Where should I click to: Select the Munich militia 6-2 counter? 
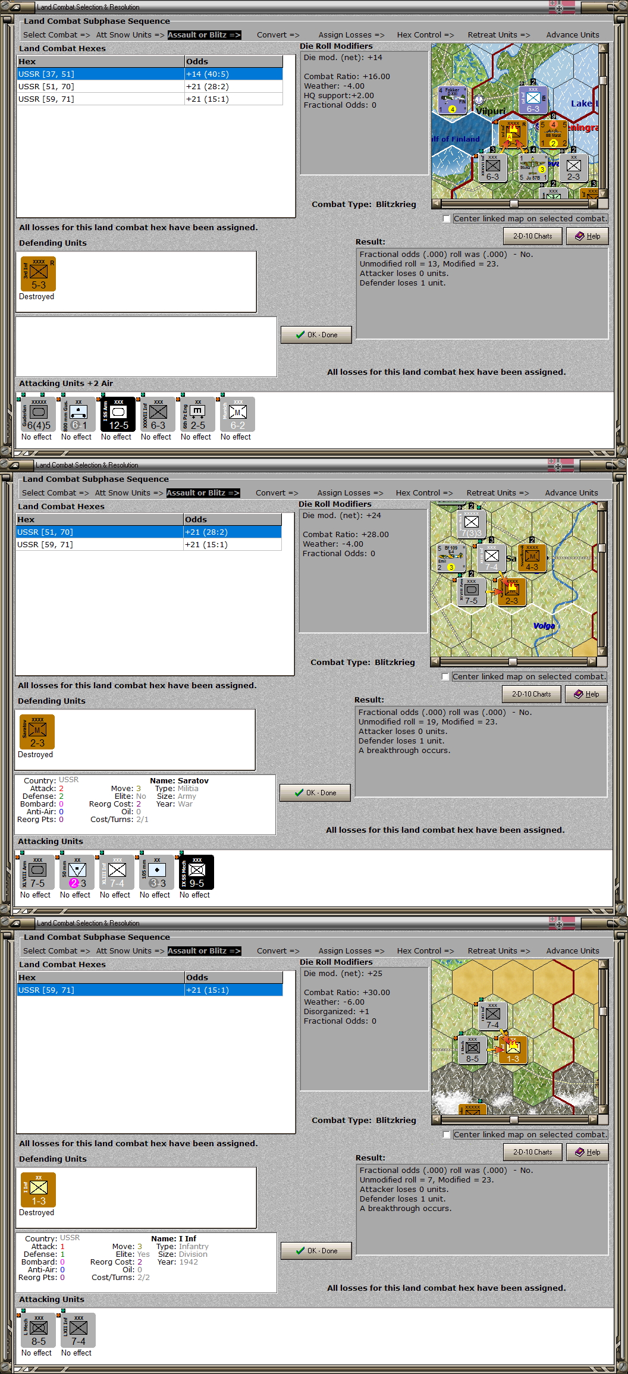tap(237, 414)
